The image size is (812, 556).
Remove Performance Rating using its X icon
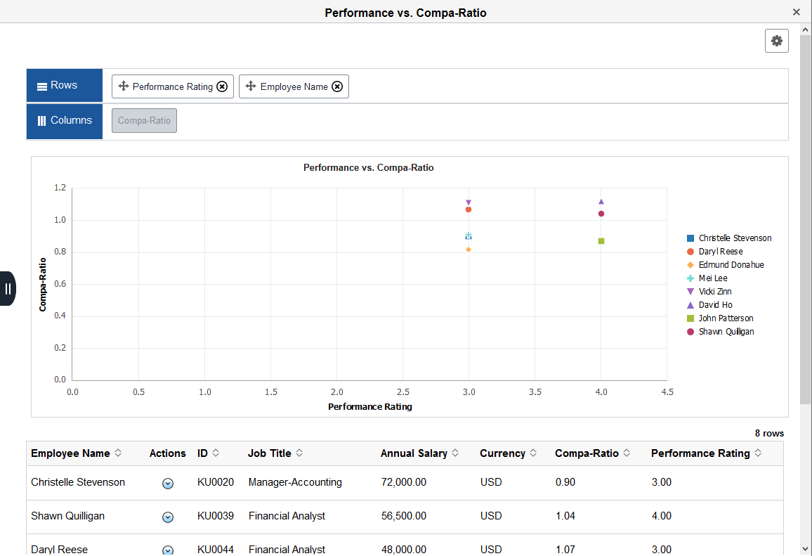click(222, 86)
